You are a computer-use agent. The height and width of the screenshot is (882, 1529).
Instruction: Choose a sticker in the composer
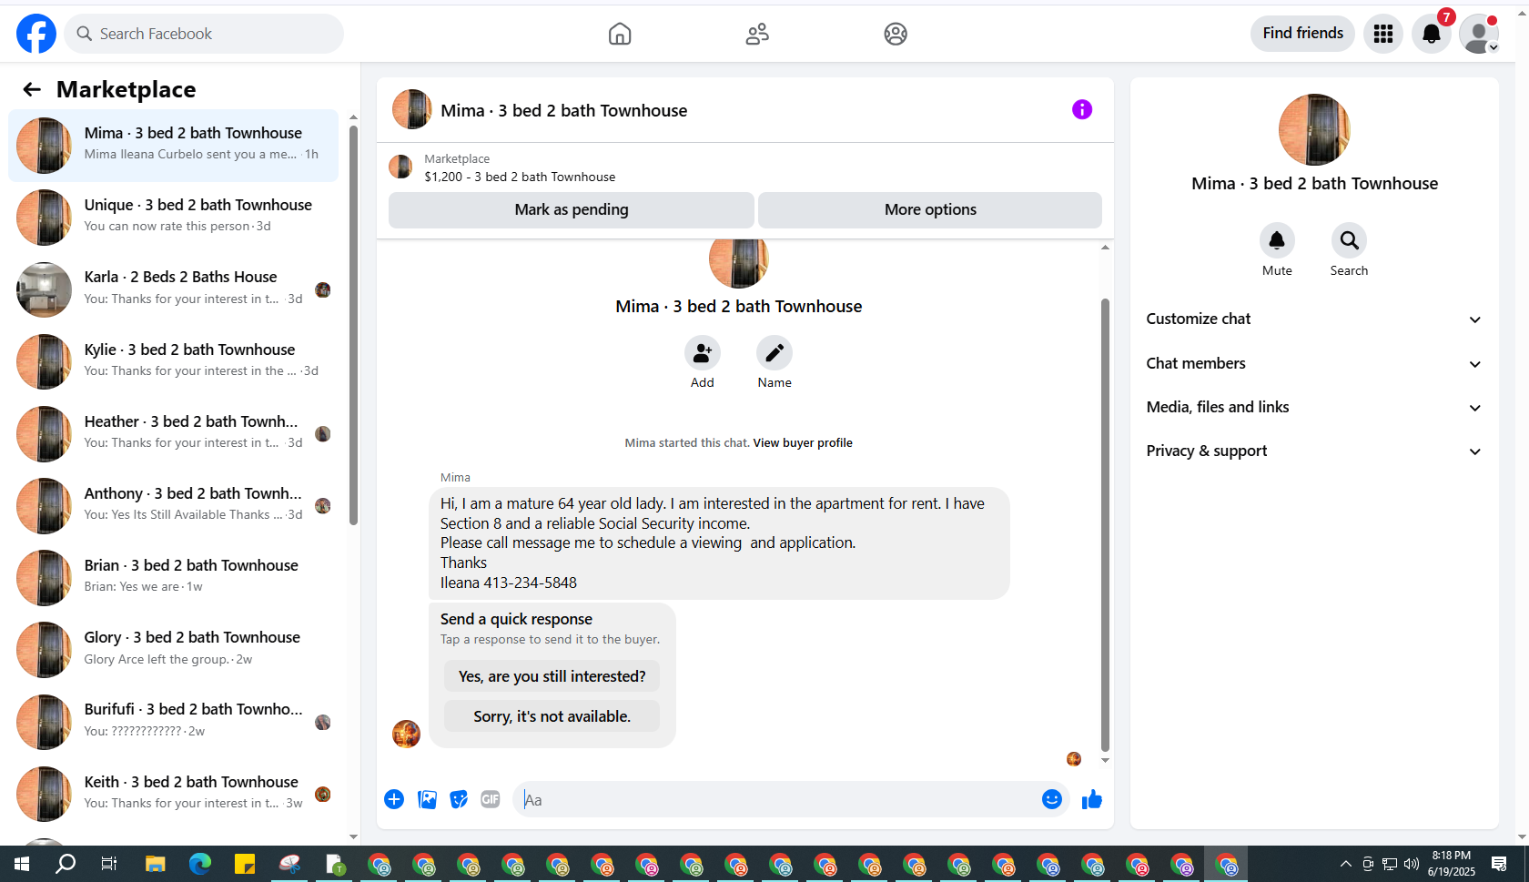click(x=459, y=799)
